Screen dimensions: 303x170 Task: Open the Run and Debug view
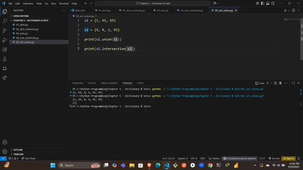click(x=4, y=40)
